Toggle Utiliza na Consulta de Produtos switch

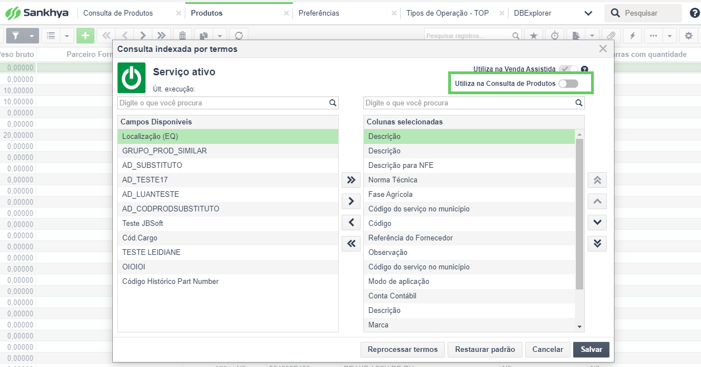(568, 84)
